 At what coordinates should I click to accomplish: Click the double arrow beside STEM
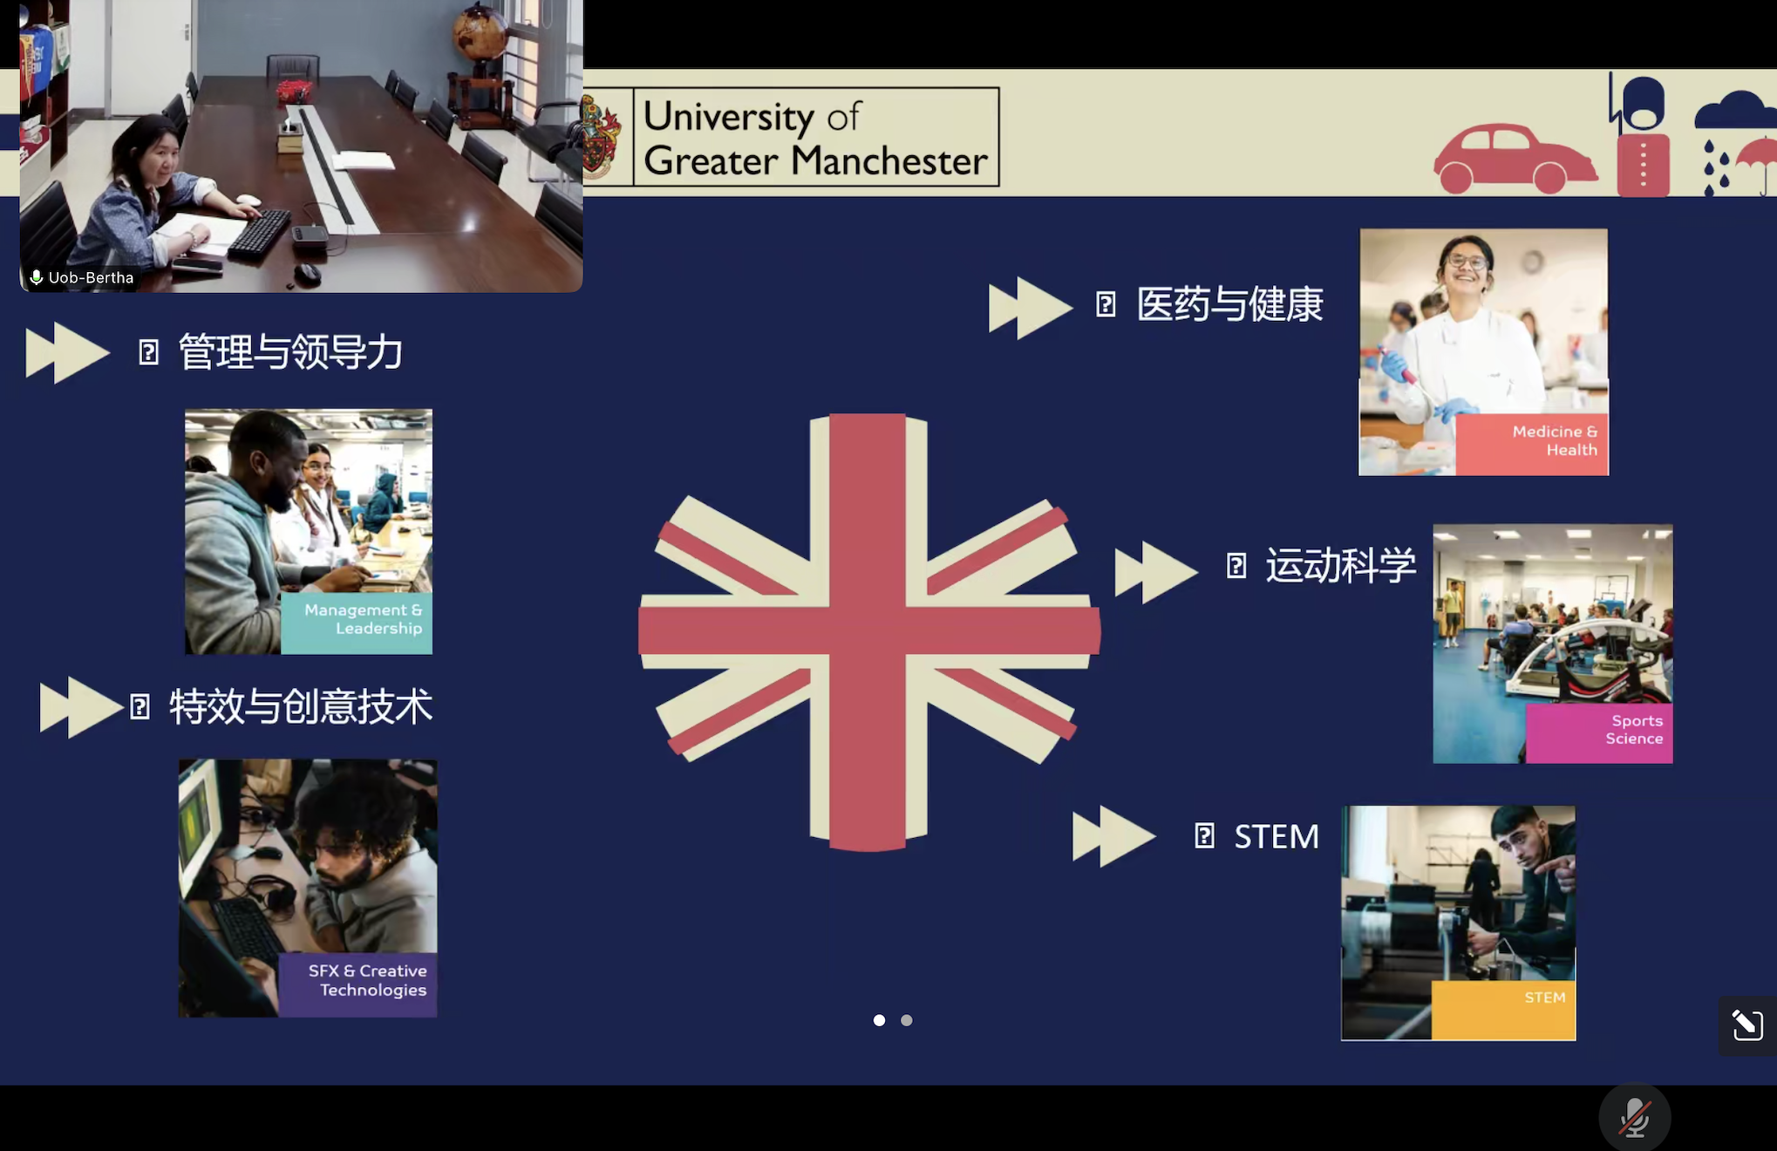[x=1113, y=836]
